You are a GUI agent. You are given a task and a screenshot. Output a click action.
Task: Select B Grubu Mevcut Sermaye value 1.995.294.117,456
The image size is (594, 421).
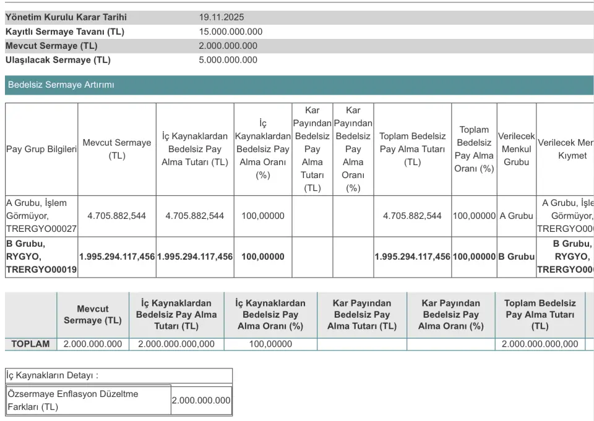pos(117,257)
